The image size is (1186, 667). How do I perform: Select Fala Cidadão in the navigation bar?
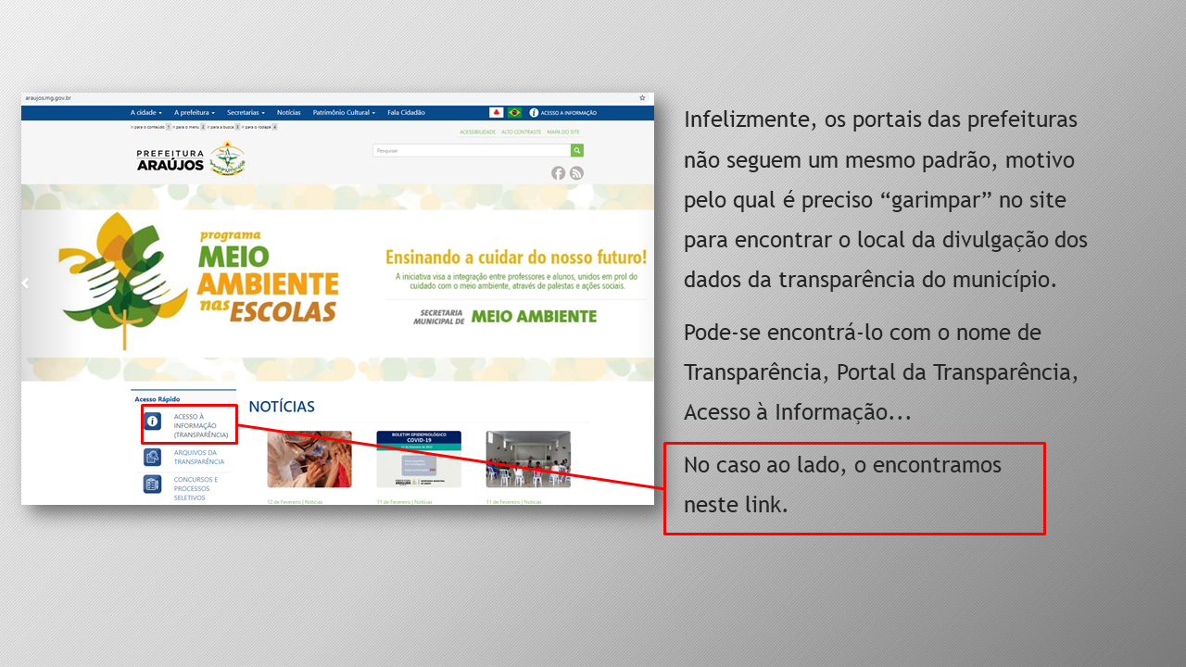pyautogui.click(x=406, y=113)
